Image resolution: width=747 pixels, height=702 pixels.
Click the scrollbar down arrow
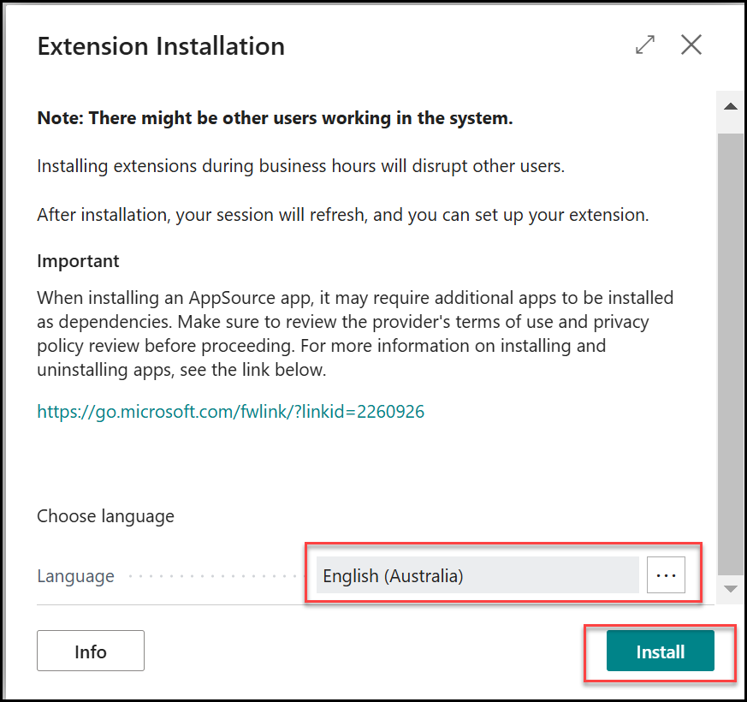click(731, 589)
